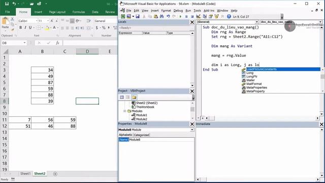Select Module1 in the project tree
Image resolution: width=325 pixels, height=183 pixels.
click(141, 115)
